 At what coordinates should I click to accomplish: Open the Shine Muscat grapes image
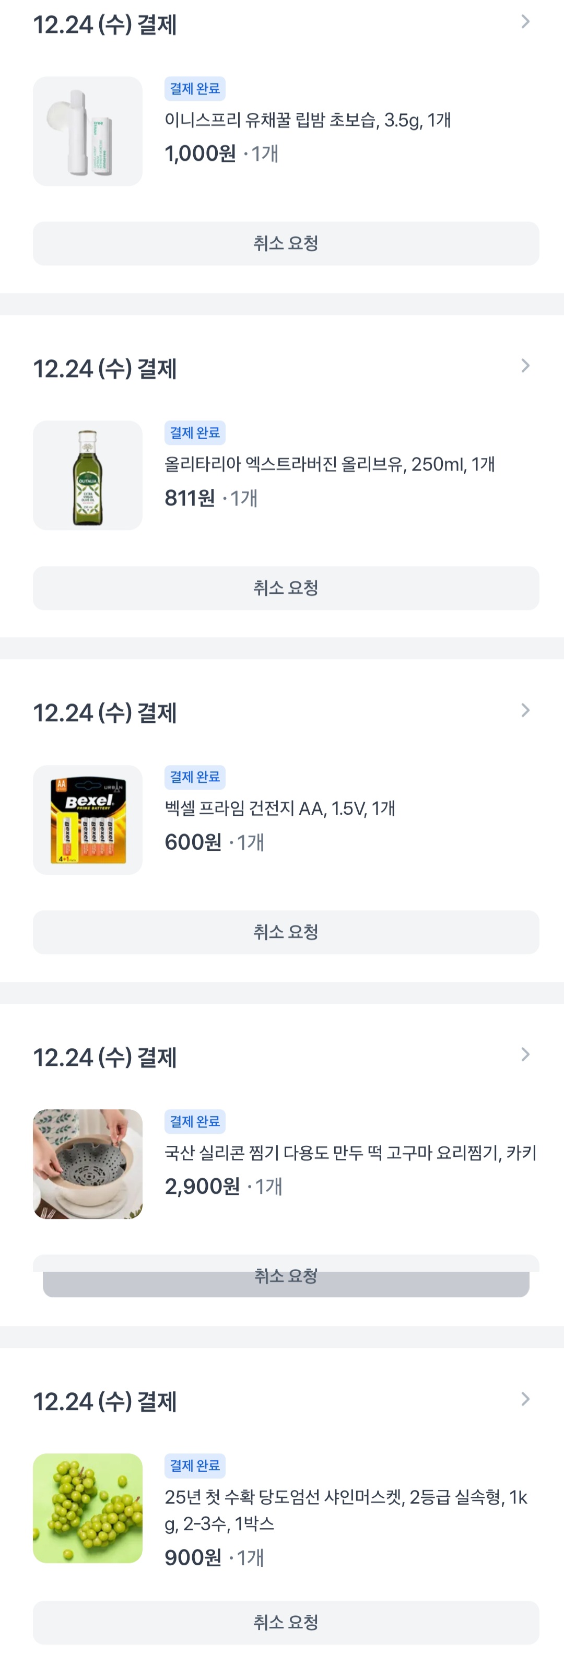tap(88, 1508)
